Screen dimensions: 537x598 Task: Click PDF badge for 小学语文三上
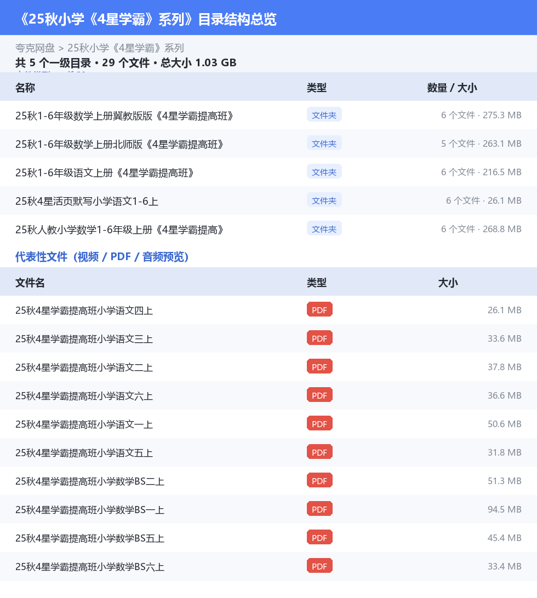[319, 338]
